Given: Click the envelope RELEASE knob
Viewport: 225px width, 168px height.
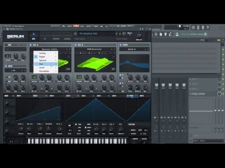Looking at the screenshot, I should pos(59,129).
